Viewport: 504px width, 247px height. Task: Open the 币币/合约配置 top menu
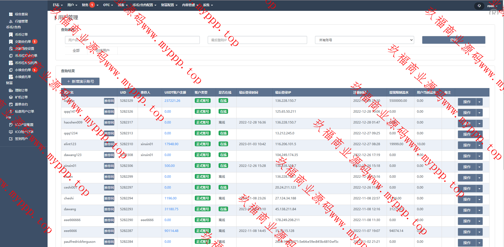(x=144, y=5)
